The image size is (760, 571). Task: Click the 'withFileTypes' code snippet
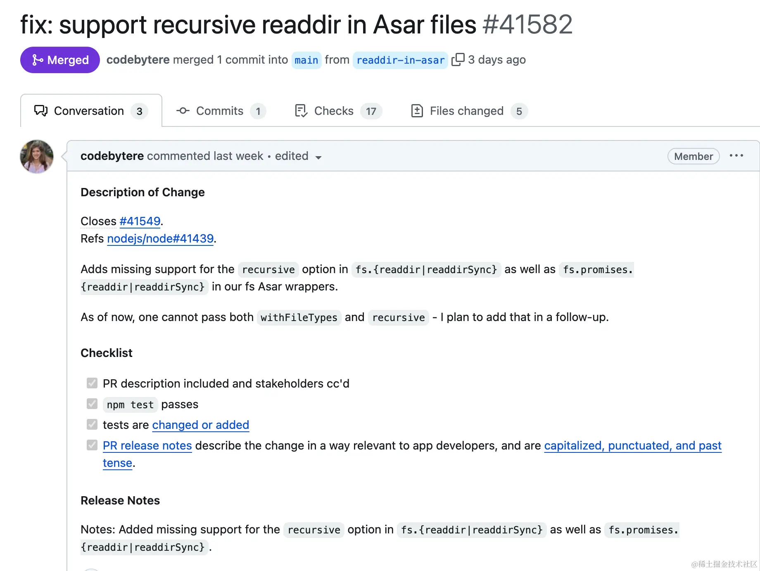pos(299,317)
